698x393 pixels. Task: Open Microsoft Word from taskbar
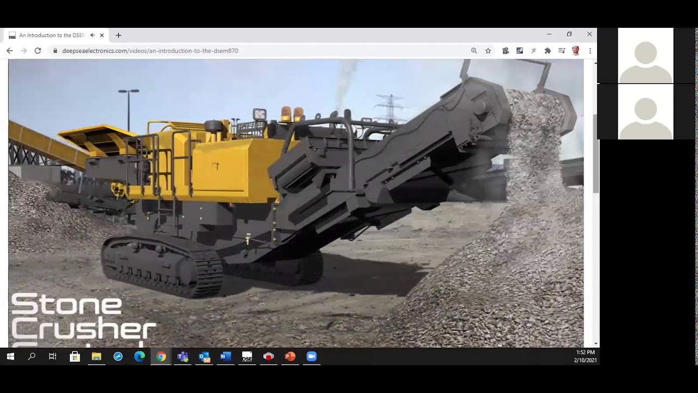point(226,356)
